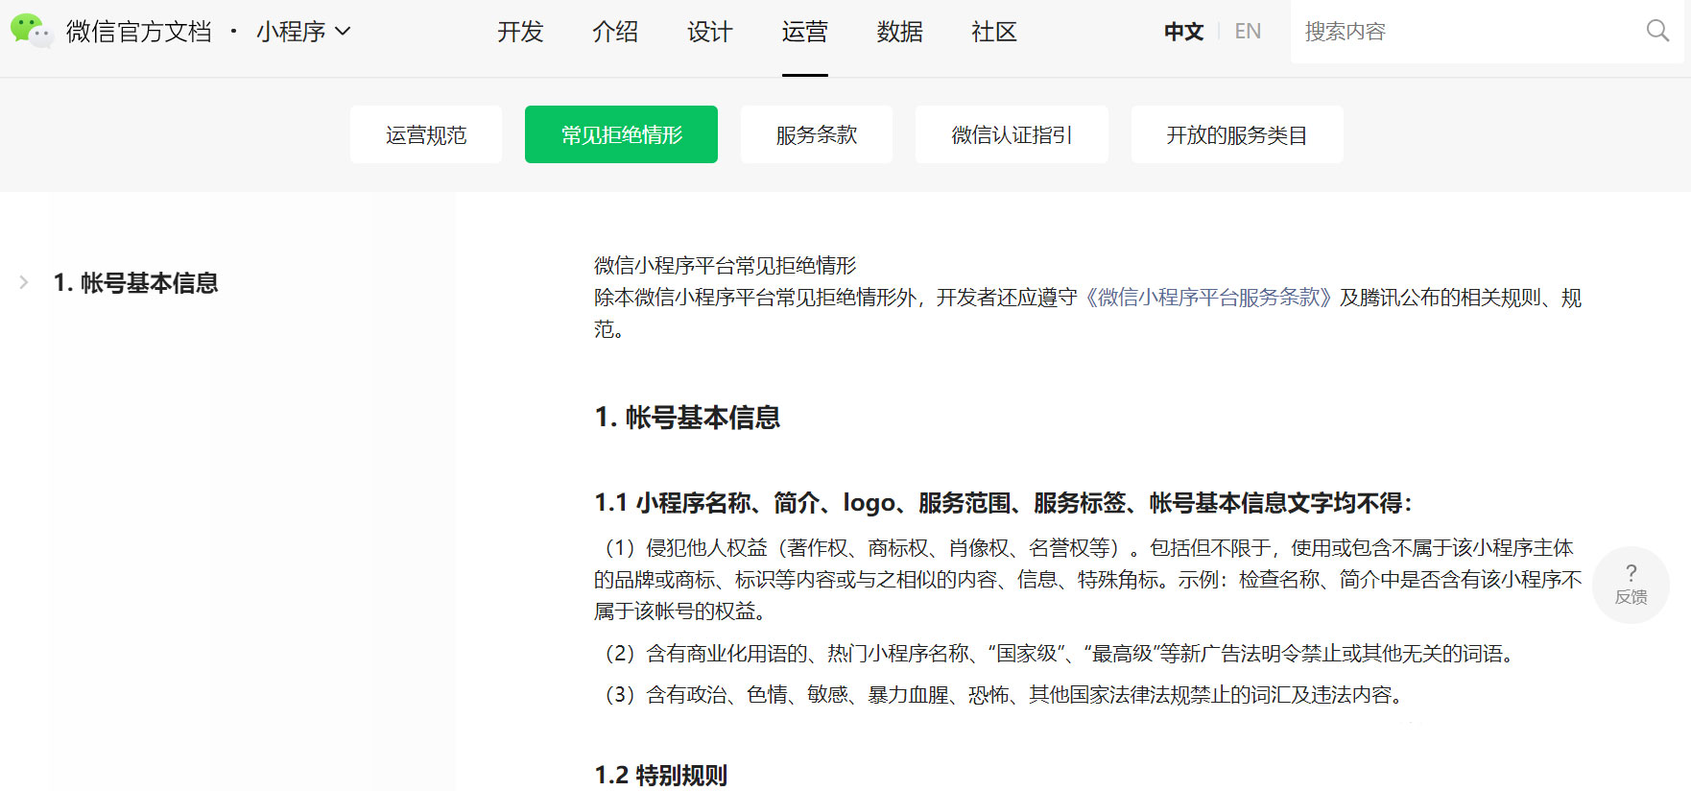Click paragraph (3) 含有政治、色情

pos(1002,695)
